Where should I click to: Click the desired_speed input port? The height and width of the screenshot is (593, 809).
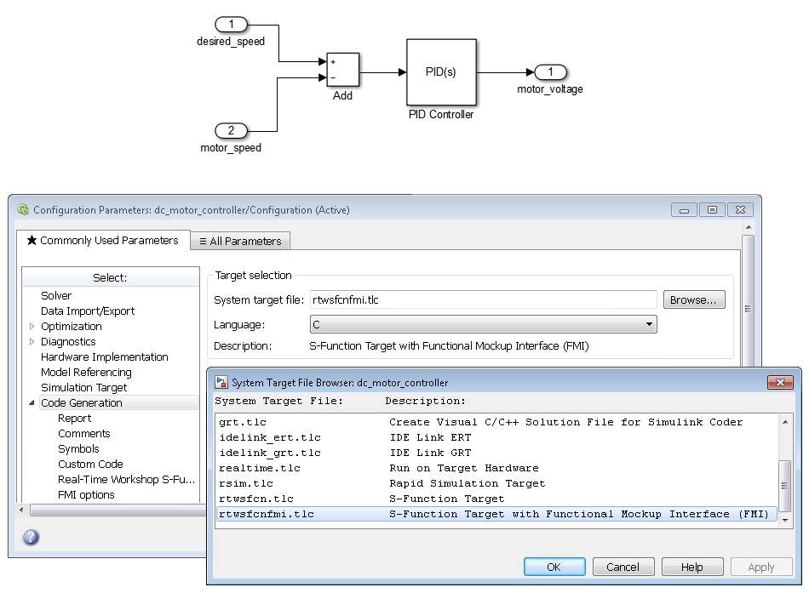coord(231,25)
